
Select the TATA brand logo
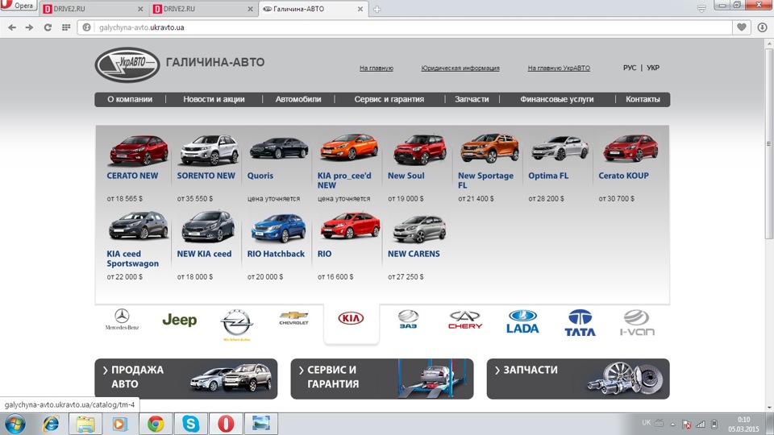tap(580, 322)
